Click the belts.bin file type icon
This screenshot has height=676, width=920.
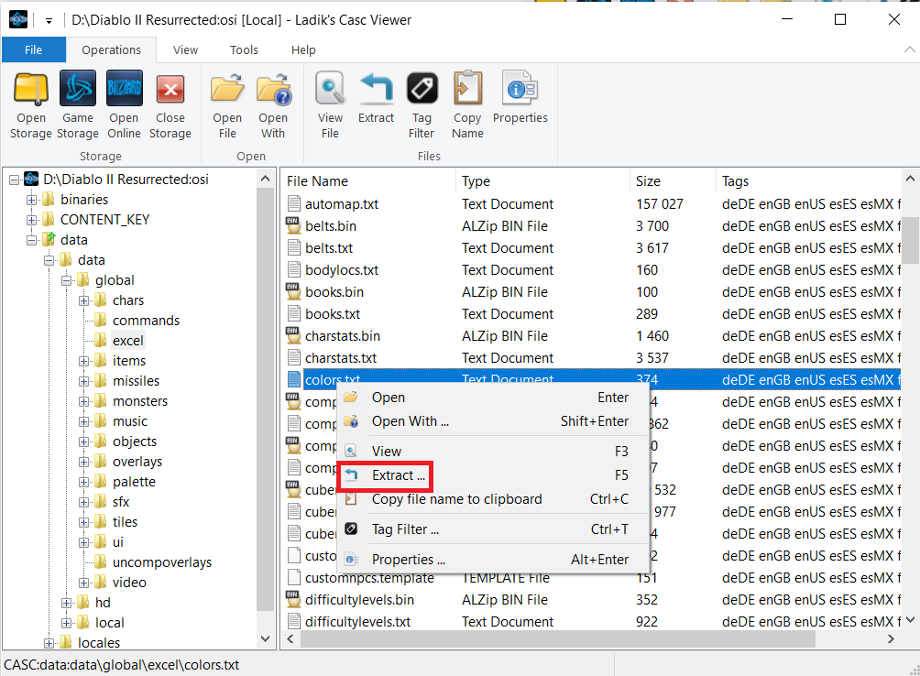[293, 225]
